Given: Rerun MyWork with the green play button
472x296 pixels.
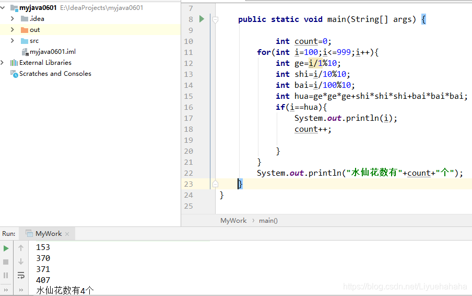Looking at the screenshot, I should tap(6, 248).
